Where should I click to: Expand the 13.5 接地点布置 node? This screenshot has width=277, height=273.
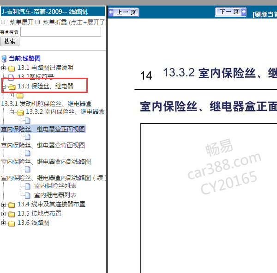coord(3,214)
